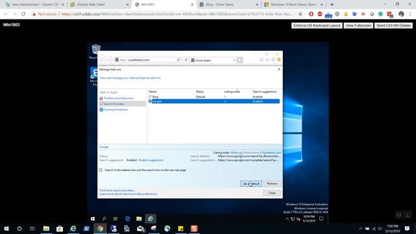
Task: Click the Remove button for Google
Action: click(272, 183)
